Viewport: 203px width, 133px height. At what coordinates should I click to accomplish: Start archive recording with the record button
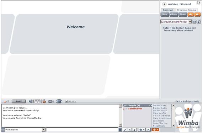164,4
